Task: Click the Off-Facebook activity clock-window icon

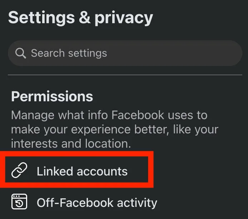Action: click(20, 203)
